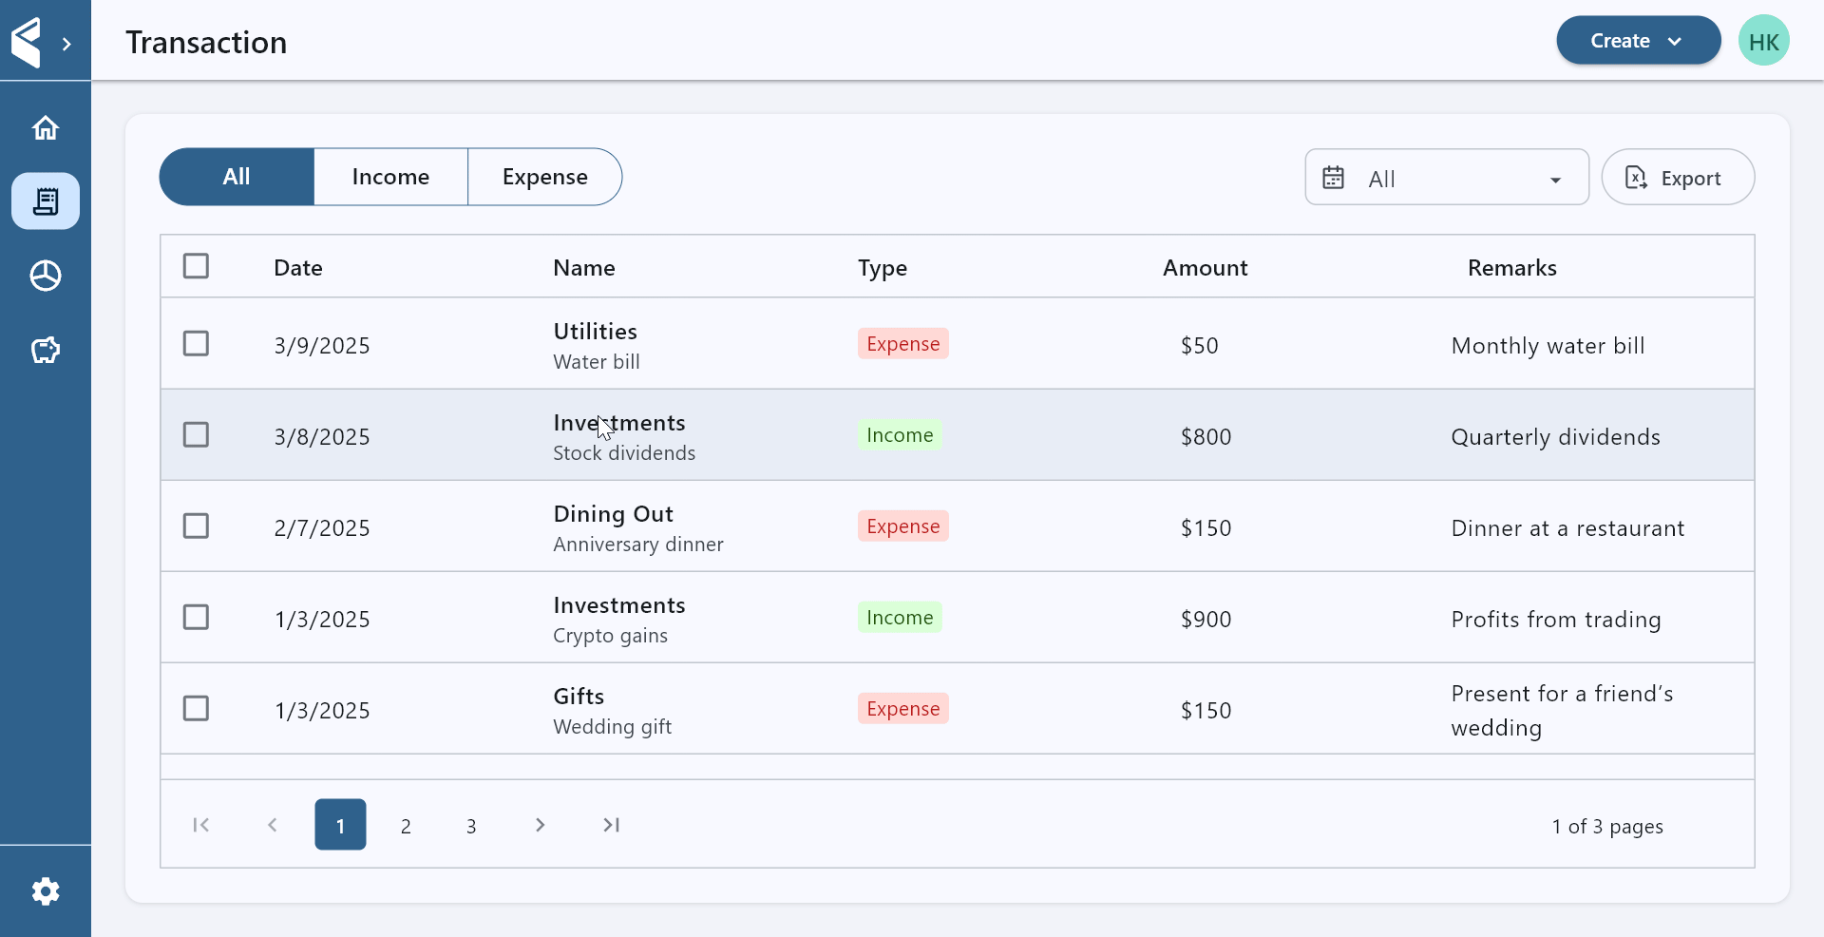
Task: Select the Transactions receipt sidebar icon
Action: click(46, 201)
